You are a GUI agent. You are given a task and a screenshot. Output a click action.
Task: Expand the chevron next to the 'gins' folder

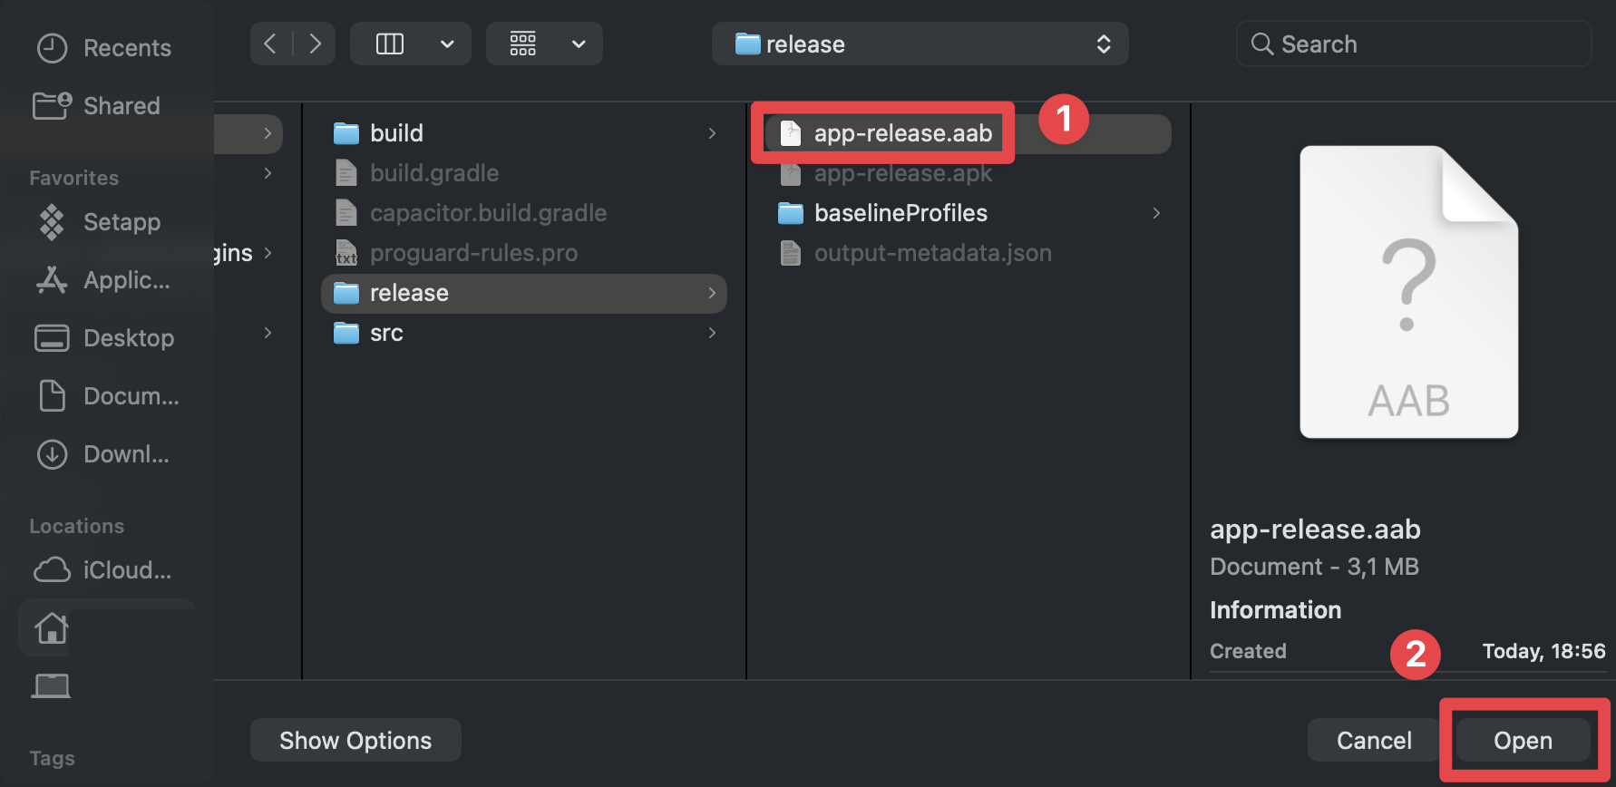(x=268, y=253)
